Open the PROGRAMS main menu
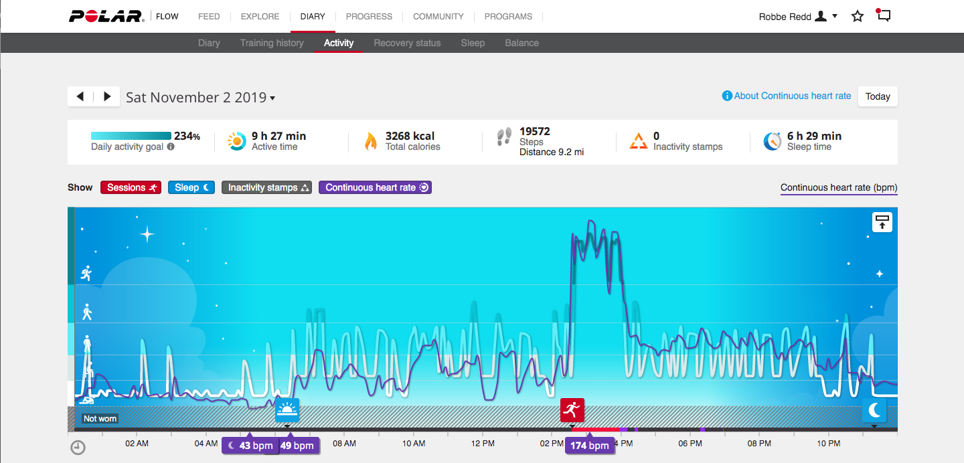Viewport: 964px width, 463px height. (x=508, y=16)
